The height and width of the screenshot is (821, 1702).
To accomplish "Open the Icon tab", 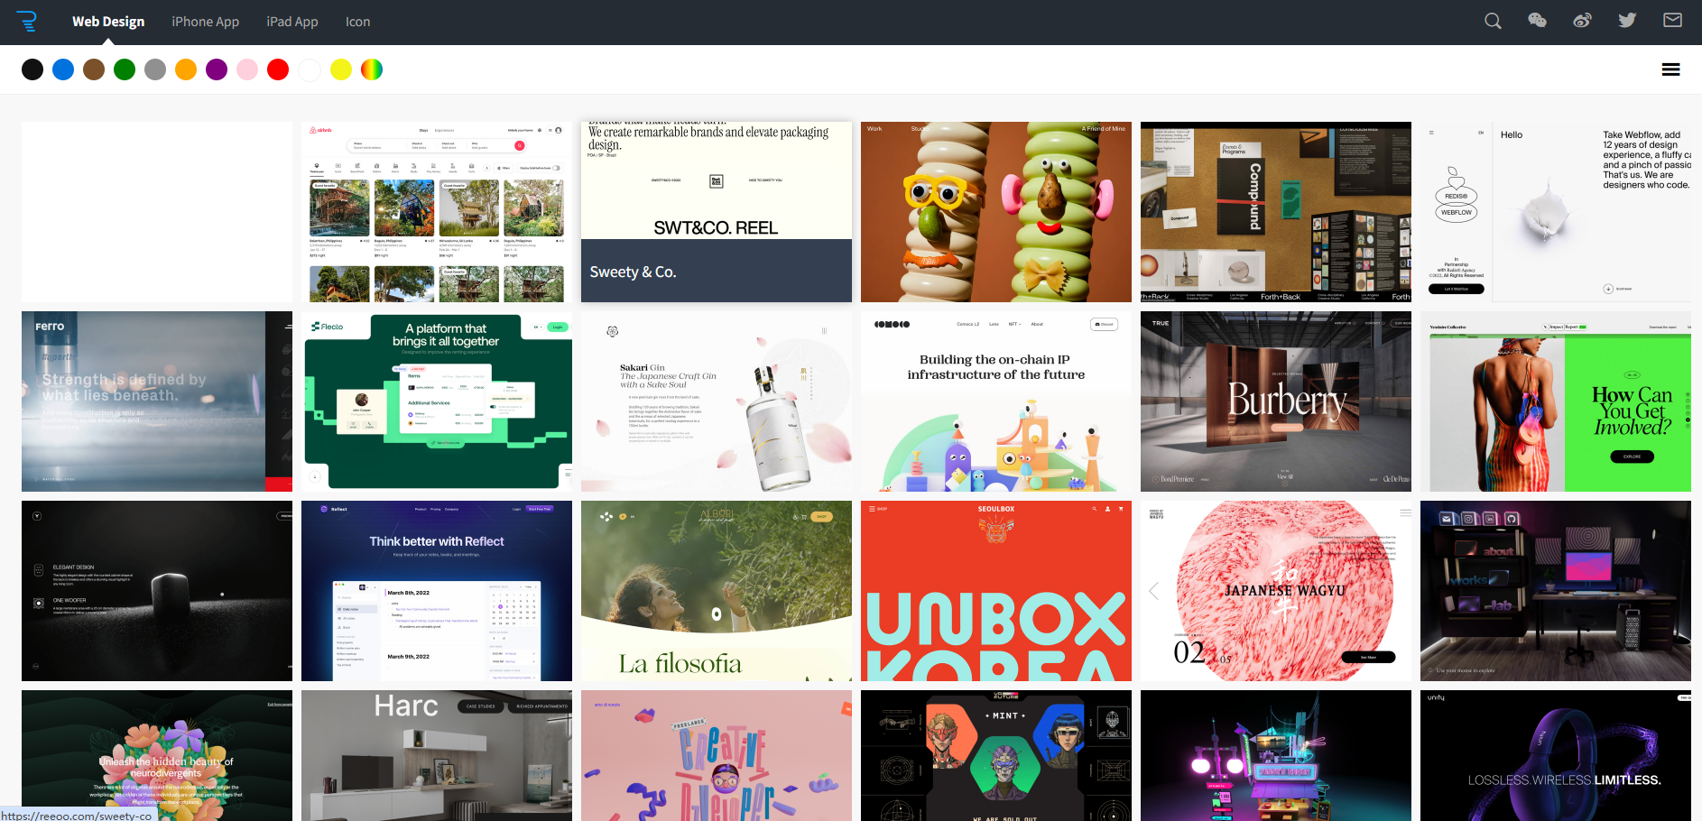I will (357, 22).
